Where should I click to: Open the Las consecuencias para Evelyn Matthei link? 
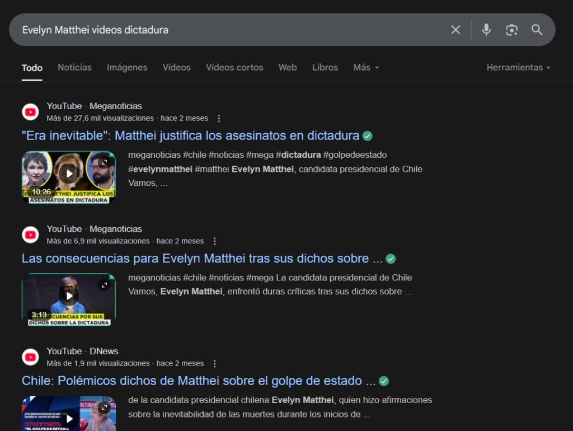202,259
